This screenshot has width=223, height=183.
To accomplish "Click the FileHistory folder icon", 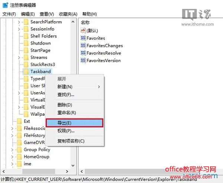I will point(19,135).
